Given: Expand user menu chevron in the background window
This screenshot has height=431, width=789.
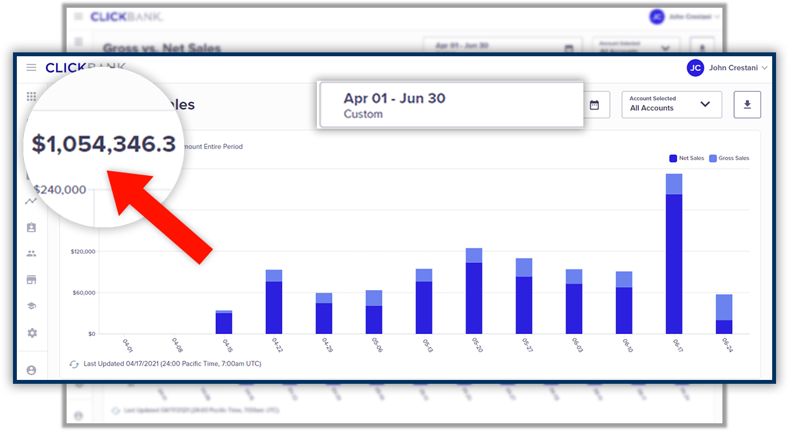Looking at the screenshot, I should [x=717, y=17].
